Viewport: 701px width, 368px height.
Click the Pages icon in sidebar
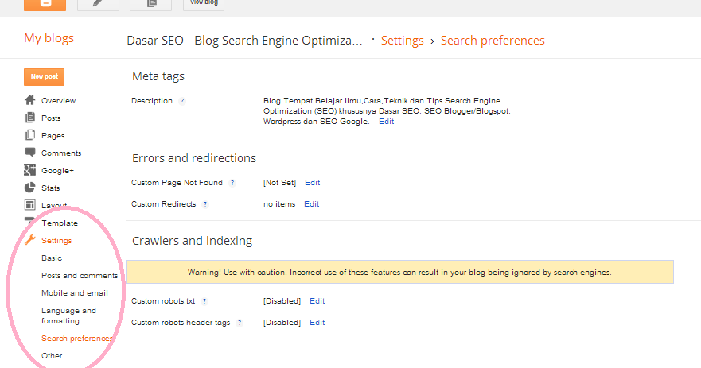[30, 135]
